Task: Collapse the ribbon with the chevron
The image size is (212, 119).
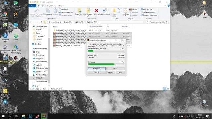Action: click(166, 6)
